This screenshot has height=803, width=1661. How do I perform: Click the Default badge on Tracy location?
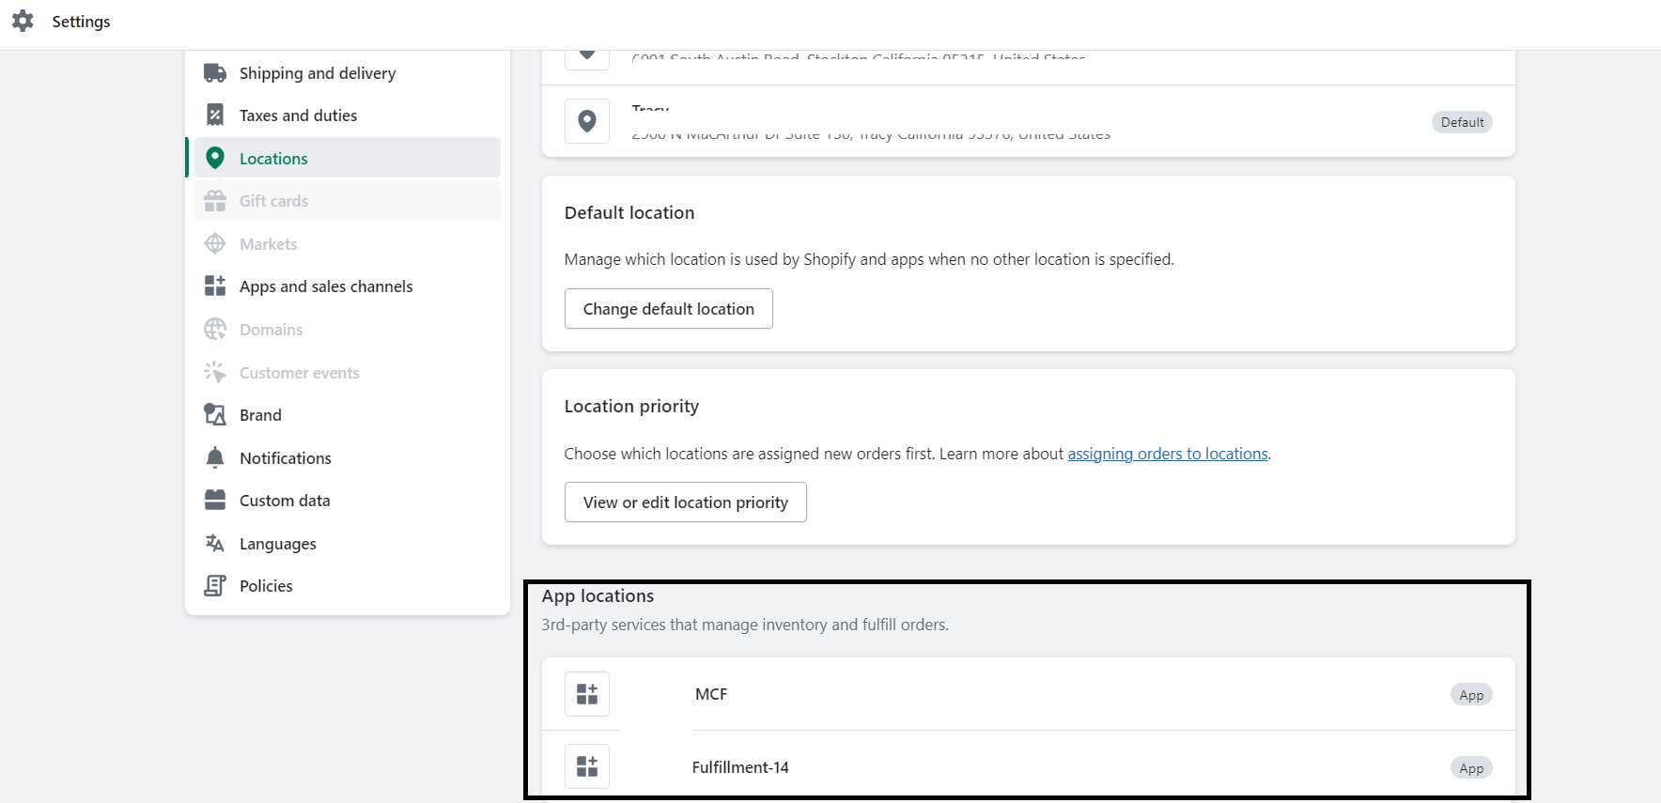tap(1462, 122)
